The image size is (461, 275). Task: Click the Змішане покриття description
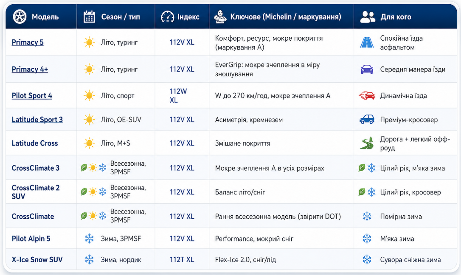tap(242, 144)
